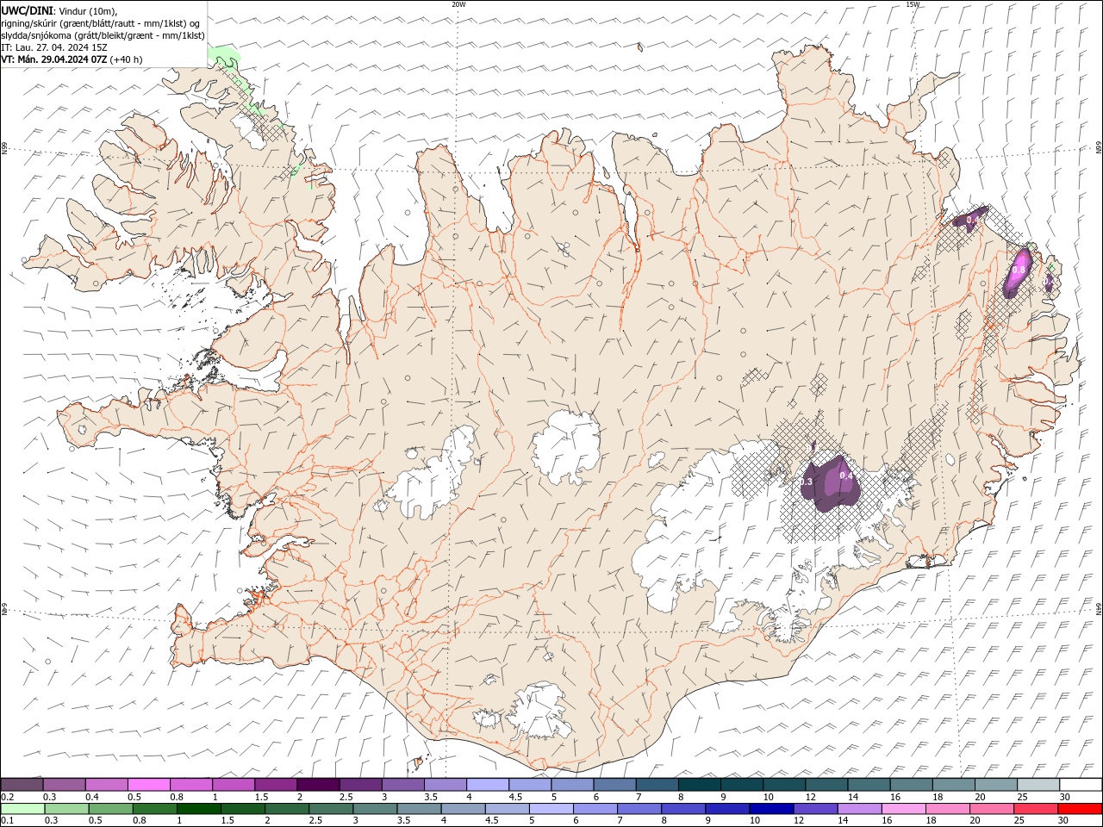Click the 0.8 value on the pink snow patch
The height and width of the screenshot is (827, 1103).
1019,270
